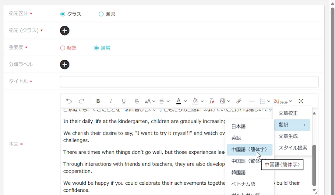Click the background fill bucket icon
The image size is (335, 195).
tap(195, 101)
